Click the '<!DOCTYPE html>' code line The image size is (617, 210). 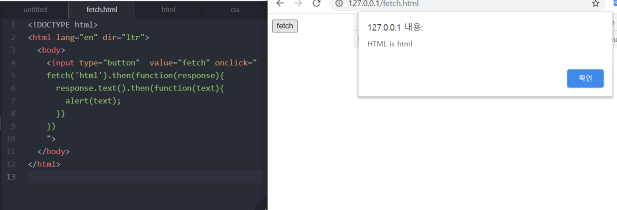tap(63, 24)
